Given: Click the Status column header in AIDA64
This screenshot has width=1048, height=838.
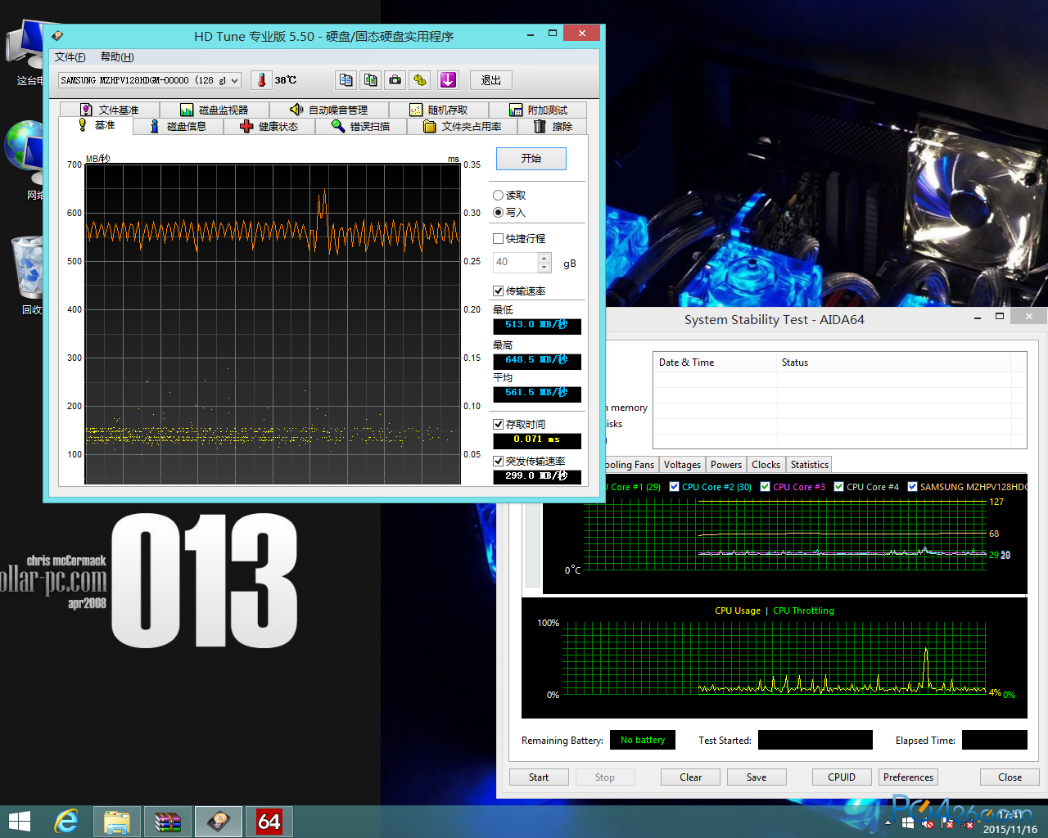Looking at the screenshot, I should point(894,363).
